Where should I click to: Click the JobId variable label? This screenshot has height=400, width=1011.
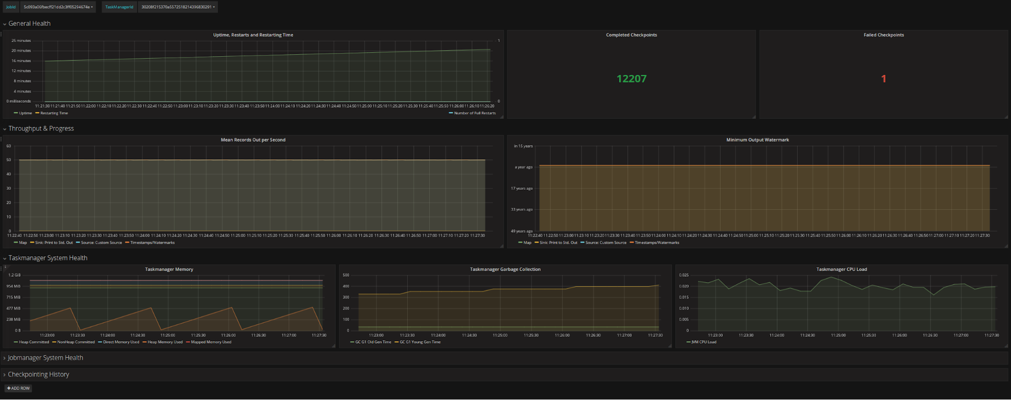11,7
